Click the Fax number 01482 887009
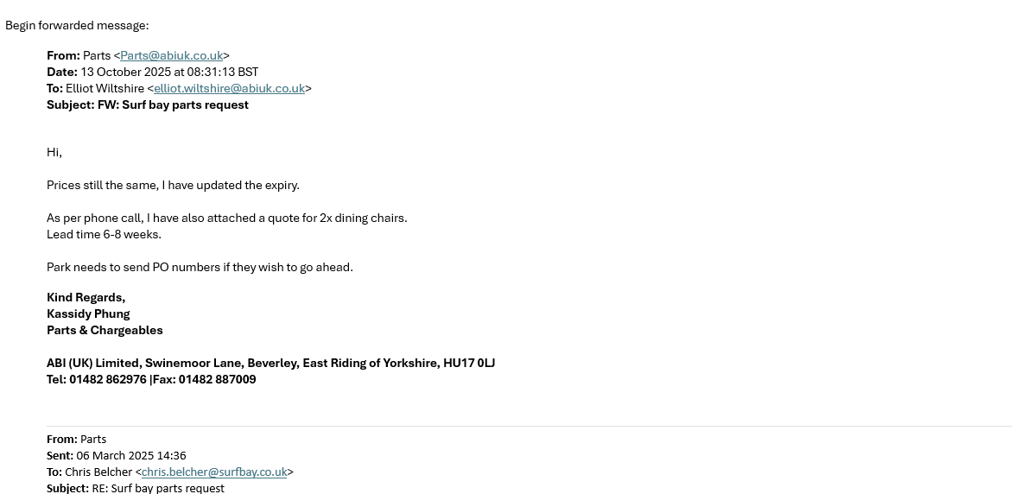The height and width of the screenshot is (494, 1015). click(x=217, y=379)
